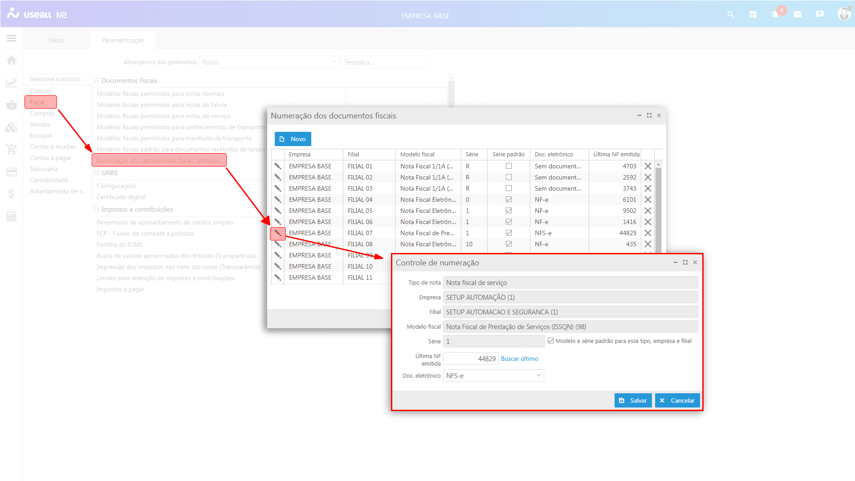Uncheck Série padrão for FILIAL 05
Viewport: 855px width, 481px height.
(509, 211)
